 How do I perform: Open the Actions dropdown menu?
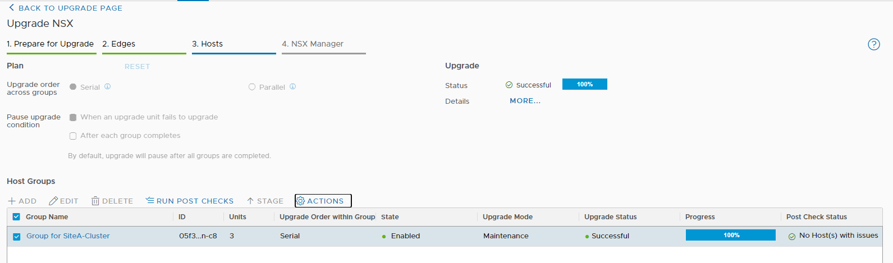click(323, 201)
